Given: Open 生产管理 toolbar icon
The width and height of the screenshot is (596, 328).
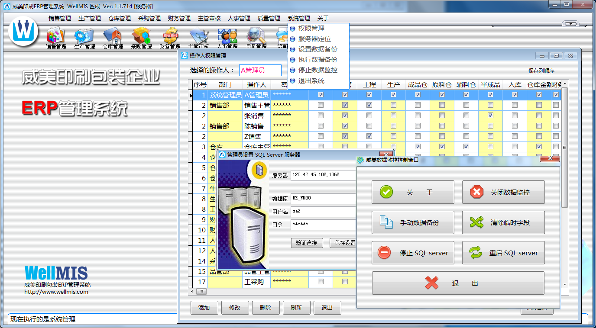Looking at the screenshot, I should 84,35.
